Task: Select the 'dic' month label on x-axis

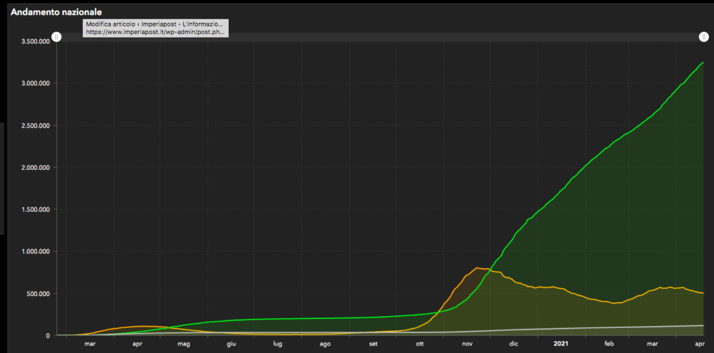Action: click(514, 343)
